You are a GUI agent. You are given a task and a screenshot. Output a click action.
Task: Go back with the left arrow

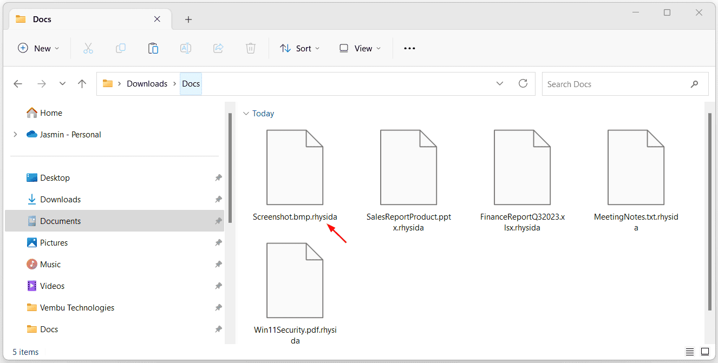point(18,84)
